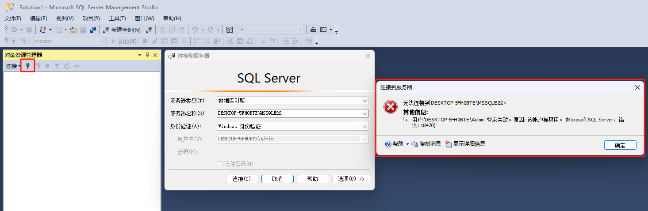Image resolution: width=648 pixels, height=211 pixels.
Task: Pin the Object Explorer panel
Action: [x=148, y=55]
